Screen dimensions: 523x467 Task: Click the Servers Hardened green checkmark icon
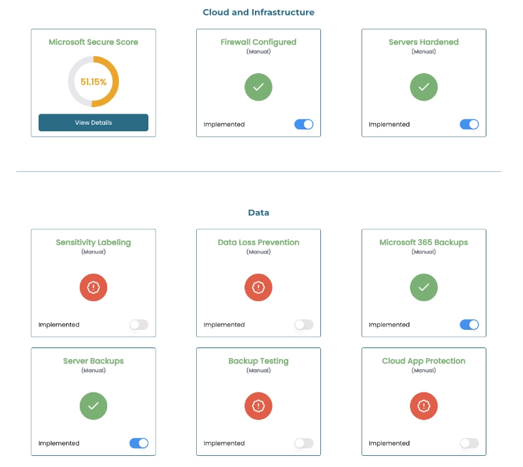424,87
